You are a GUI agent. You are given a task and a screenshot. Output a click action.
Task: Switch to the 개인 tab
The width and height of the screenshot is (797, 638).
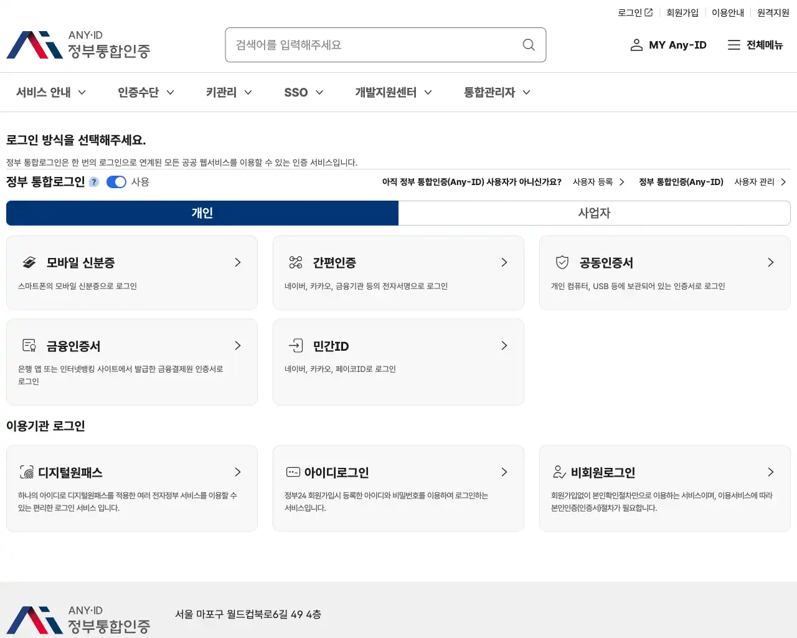[x=202, y=213]
